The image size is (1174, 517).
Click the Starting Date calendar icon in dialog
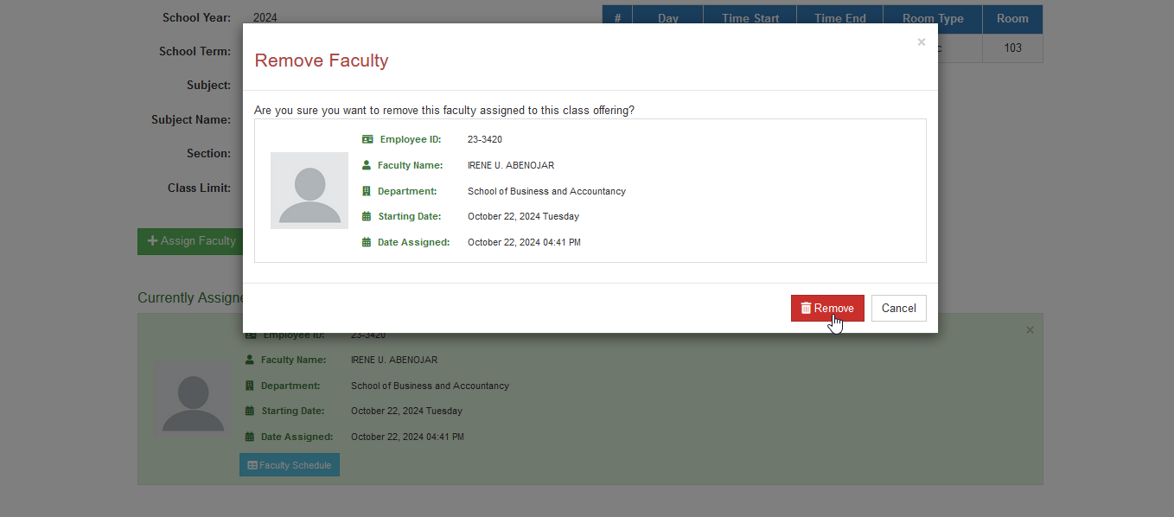[367, 216]
